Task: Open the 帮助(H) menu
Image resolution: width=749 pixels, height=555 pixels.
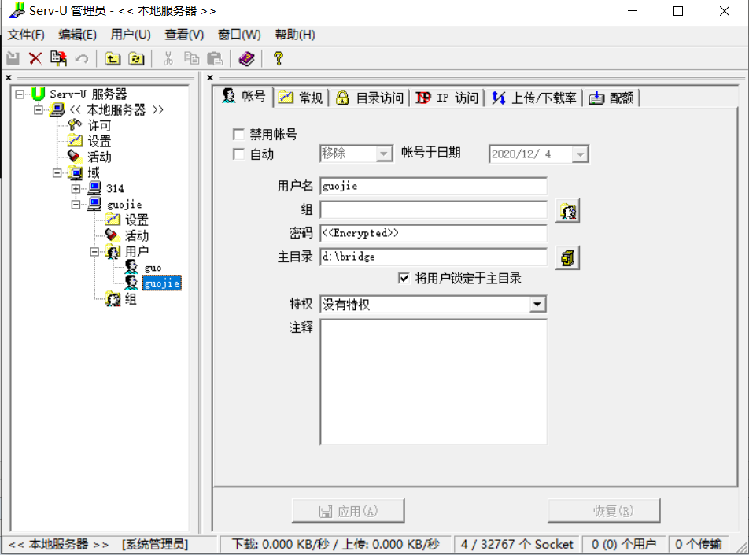Action: (x=295, y=35)
